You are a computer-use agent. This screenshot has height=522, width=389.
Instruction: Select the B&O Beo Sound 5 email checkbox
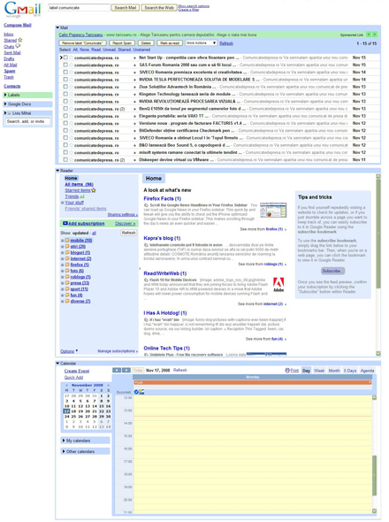[65, 145]
